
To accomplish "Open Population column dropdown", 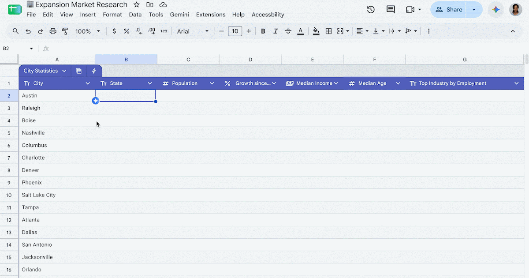I will click(x=212, y=83).
